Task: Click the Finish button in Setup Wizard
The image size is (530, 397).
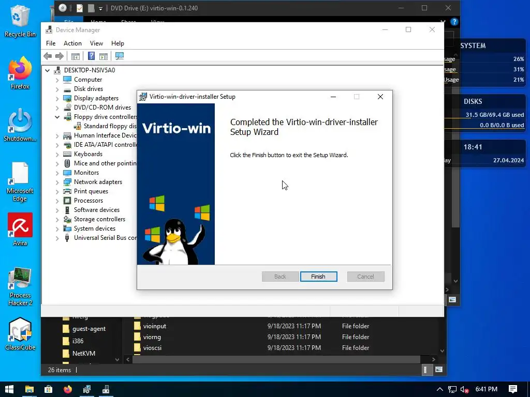Action: [318, 277]
